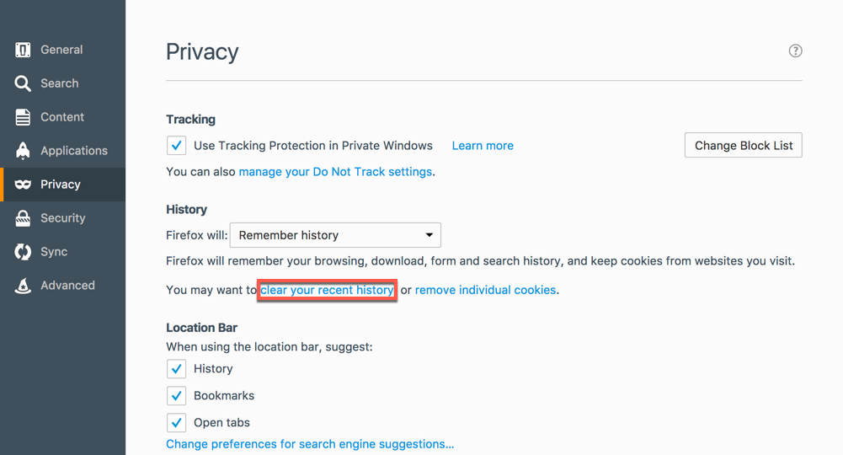Click the Content document icon
This screenshot has height=455, width=843.
[x=23, y=117]
